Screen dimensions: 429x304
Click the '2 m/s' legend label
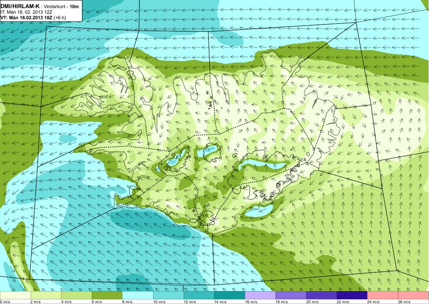tap(36, 302)
